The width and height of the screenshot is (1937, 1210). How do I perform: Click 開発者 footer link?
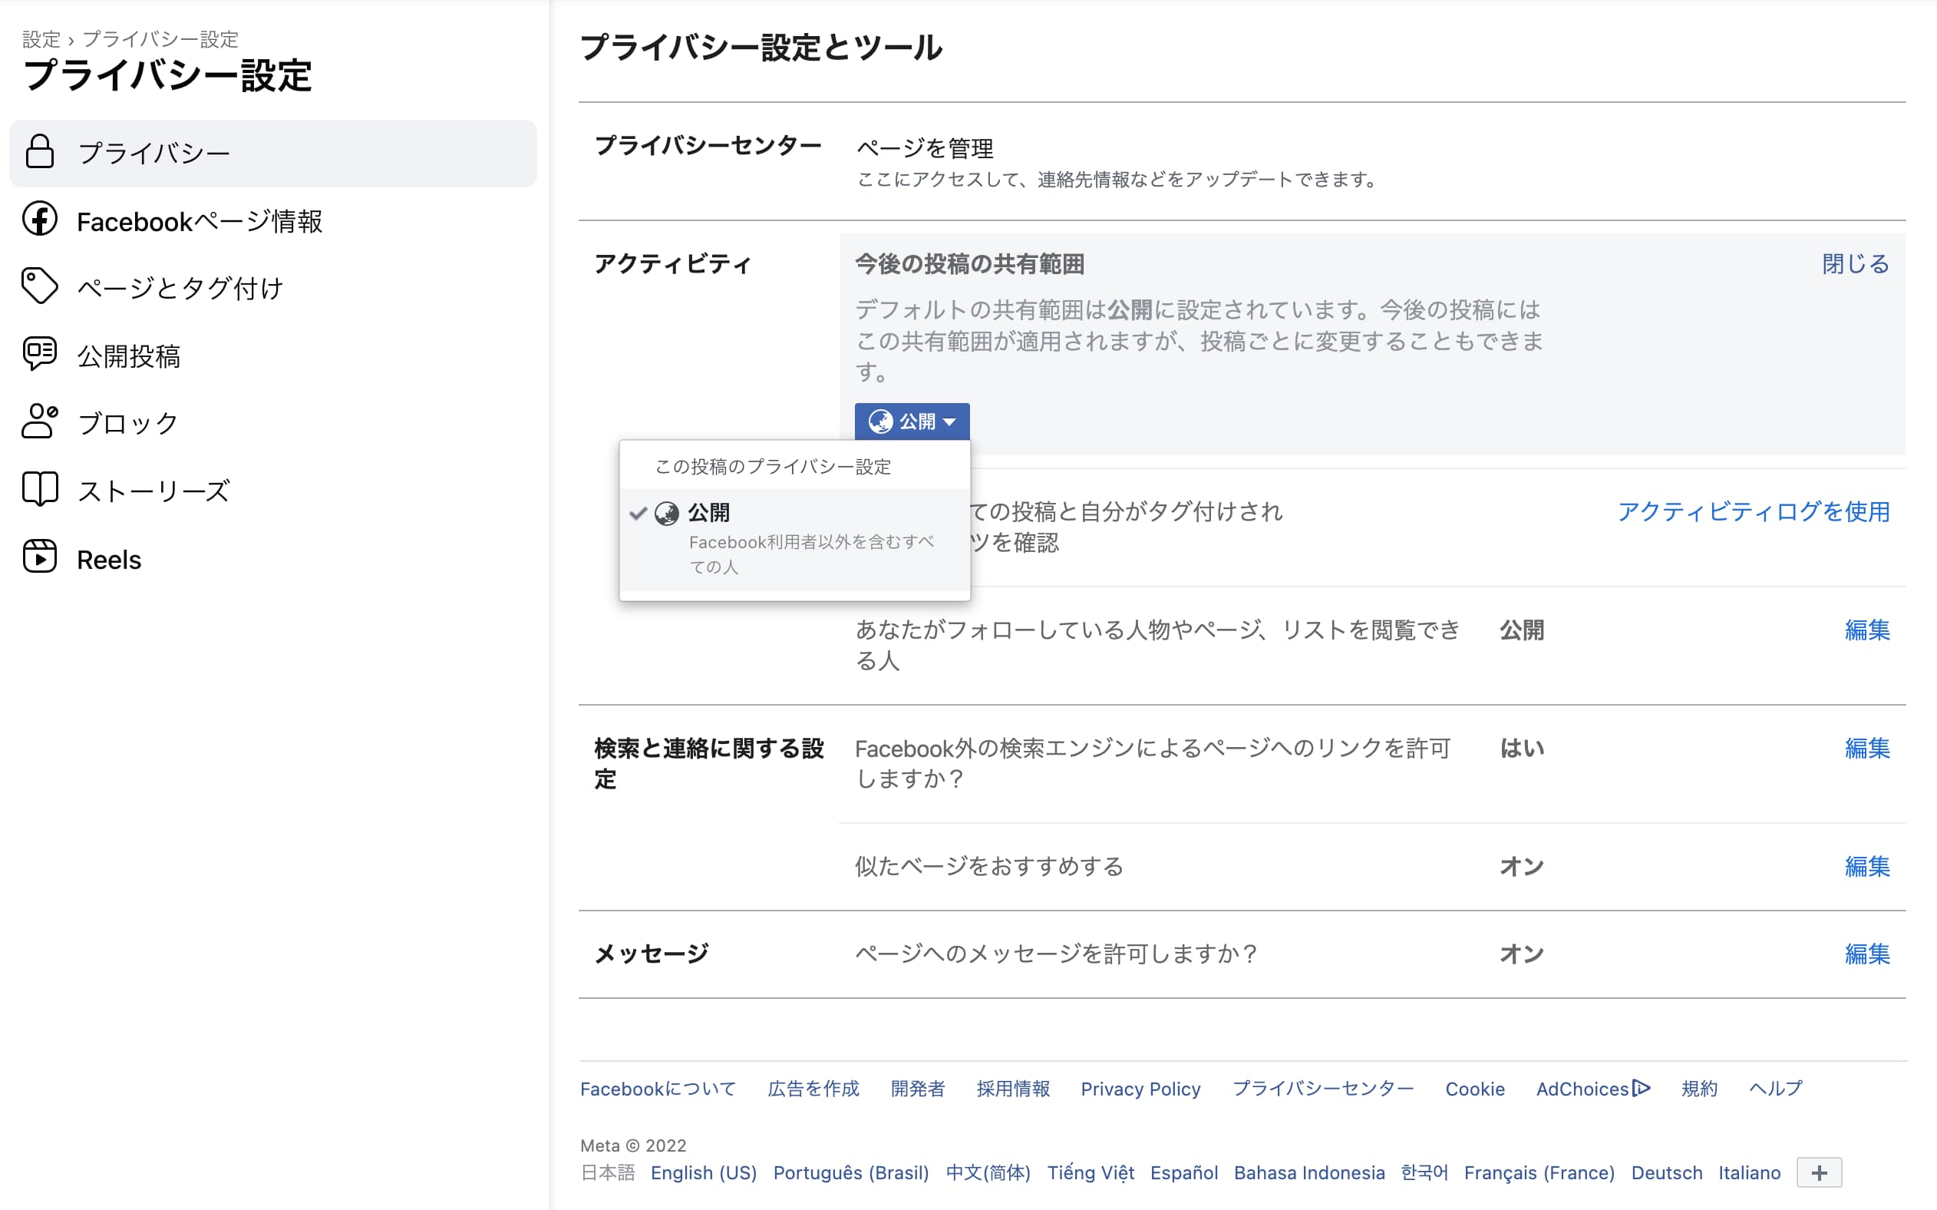point(918,1089)
